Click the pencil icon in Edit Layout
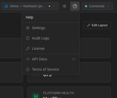Image resolution: width=117 pixels, height=98 pixels. pyautogui.click(x=89, y=25)
